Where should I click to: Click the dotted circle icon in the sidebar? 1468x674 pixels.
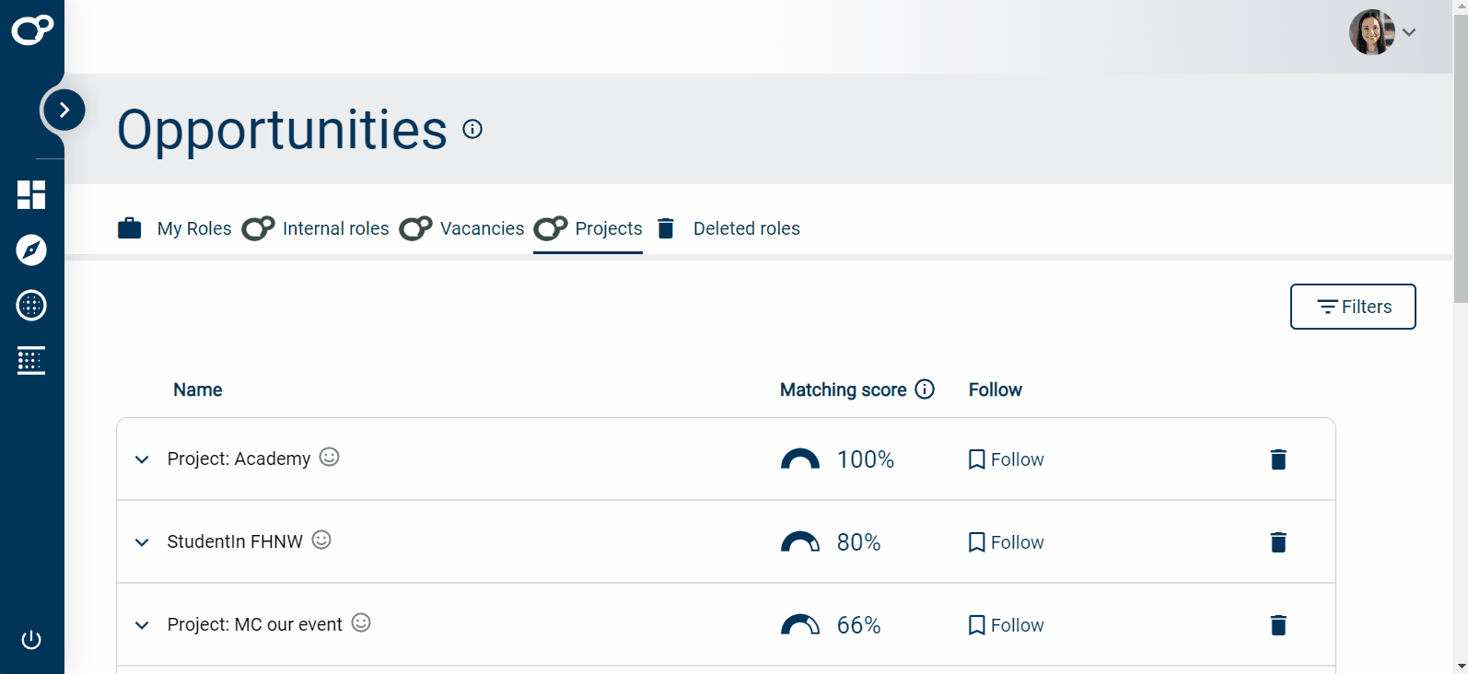point(31,306)
